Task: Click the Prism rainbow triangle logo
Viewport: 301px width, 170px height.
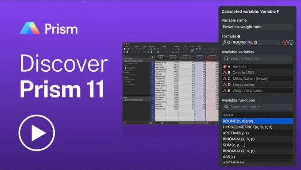Action: click(30, 28)
